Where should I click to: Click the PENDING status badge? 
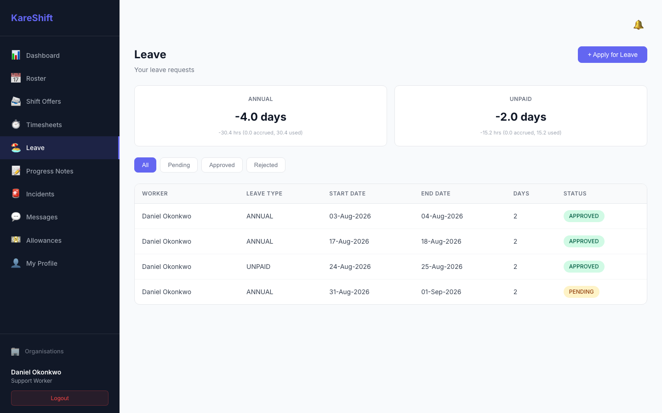[581, 292]
